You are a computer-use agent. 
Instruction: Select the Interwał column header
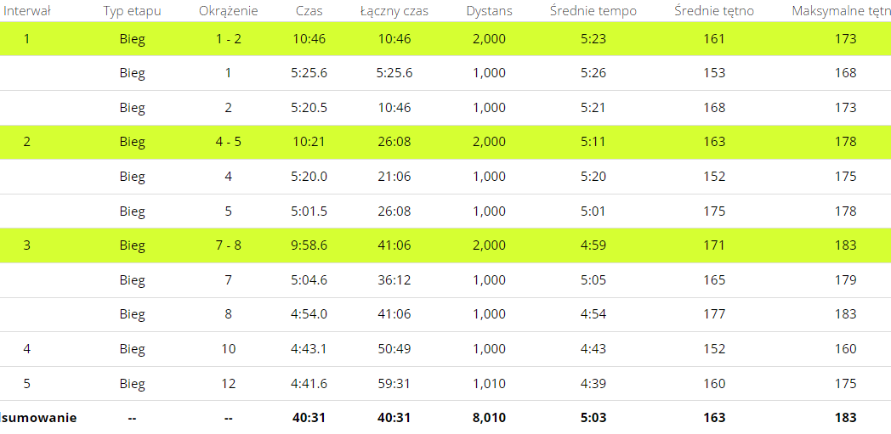pyautogui.click(x=26, y=11)
